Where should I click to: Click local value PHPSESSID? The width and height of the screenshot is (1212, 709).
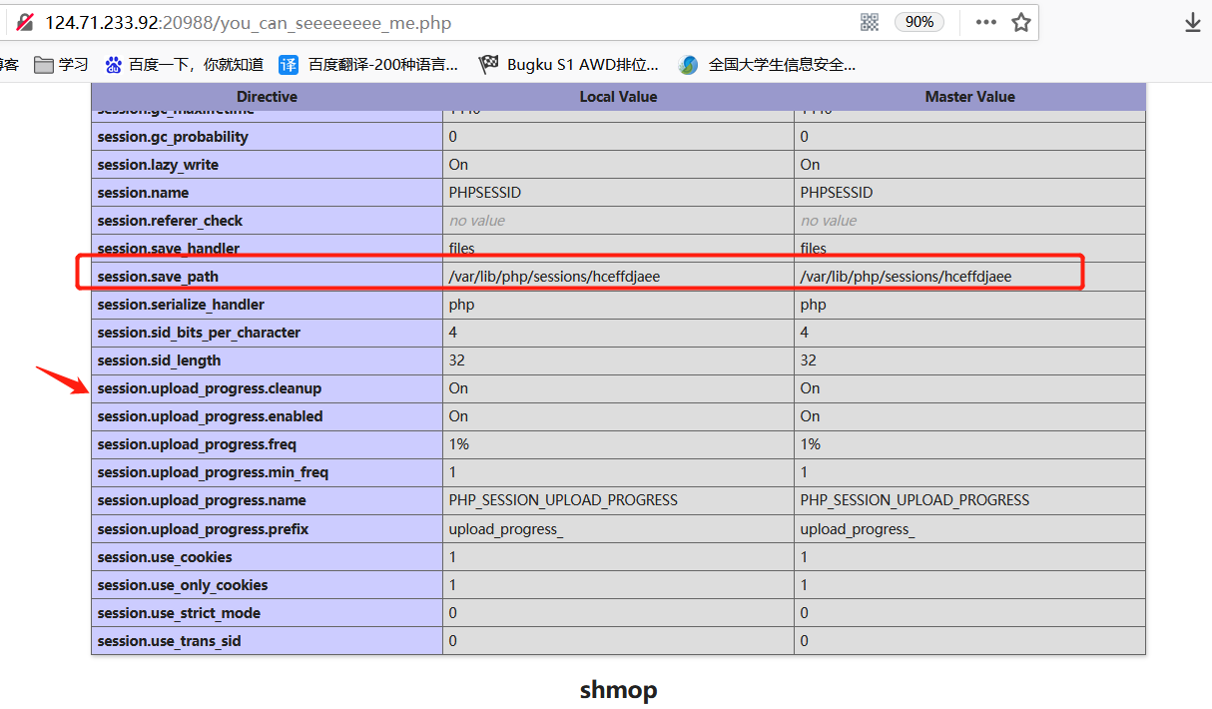(485, 193)
